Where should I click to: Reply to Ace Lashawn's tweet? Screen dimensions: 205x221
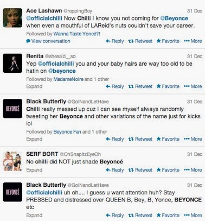114,41
